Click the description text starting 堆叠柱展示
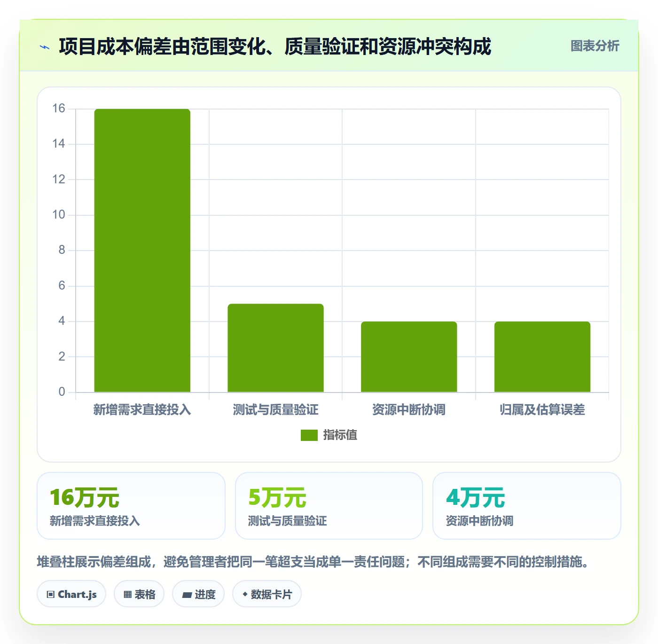658x644 pixels. pos(313,562)
